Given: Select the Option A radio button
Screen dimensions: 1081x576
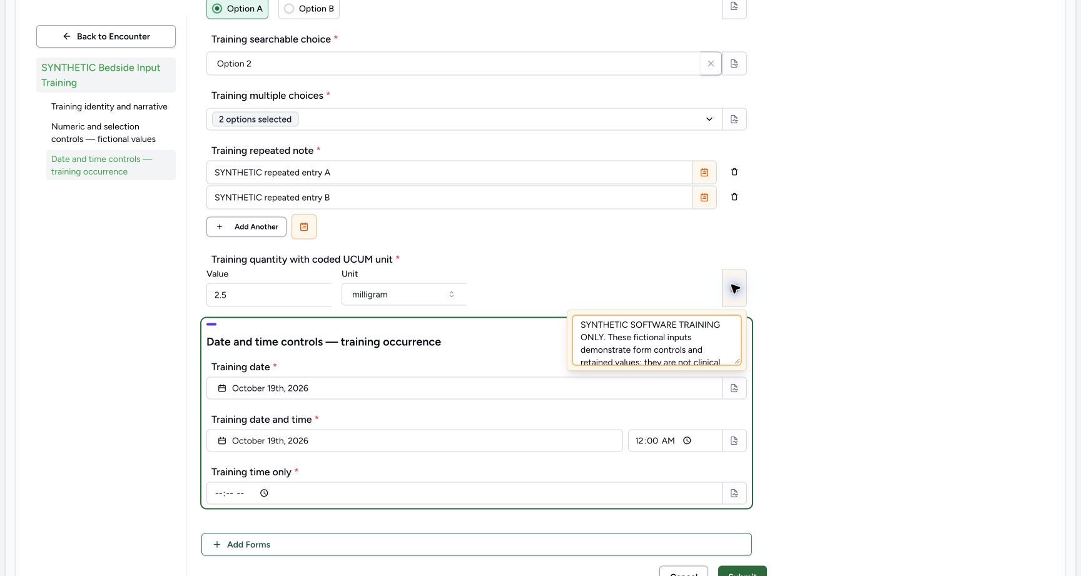Looking at the screenshot, I should [x=217, y=9].
